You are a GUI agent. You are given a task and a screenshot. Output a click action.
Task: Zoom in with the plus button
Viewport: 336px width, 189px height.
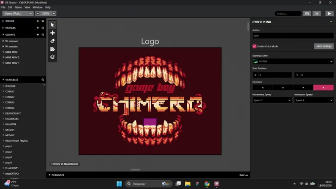[54, 13]
